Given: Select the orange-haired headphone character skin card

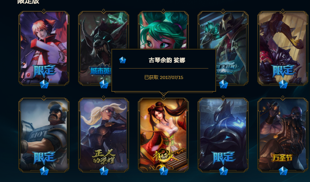Looking at the screenshot, I should pos(44,48).
